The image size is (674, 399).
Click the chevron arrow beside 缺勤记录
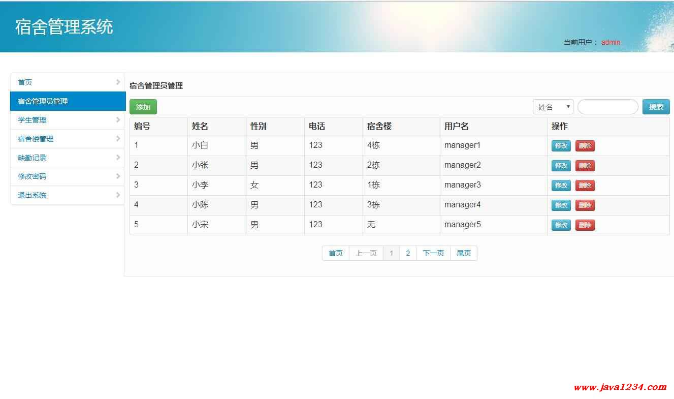118,158
